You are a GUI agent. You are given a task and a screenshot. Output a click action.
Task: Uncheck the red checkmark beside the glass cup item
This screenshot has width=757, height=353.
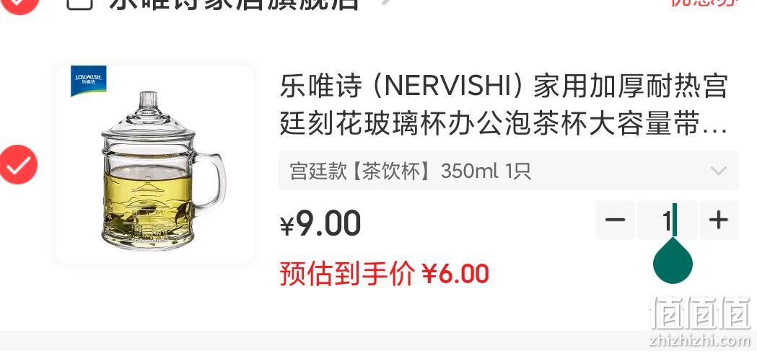click(18, 164)
